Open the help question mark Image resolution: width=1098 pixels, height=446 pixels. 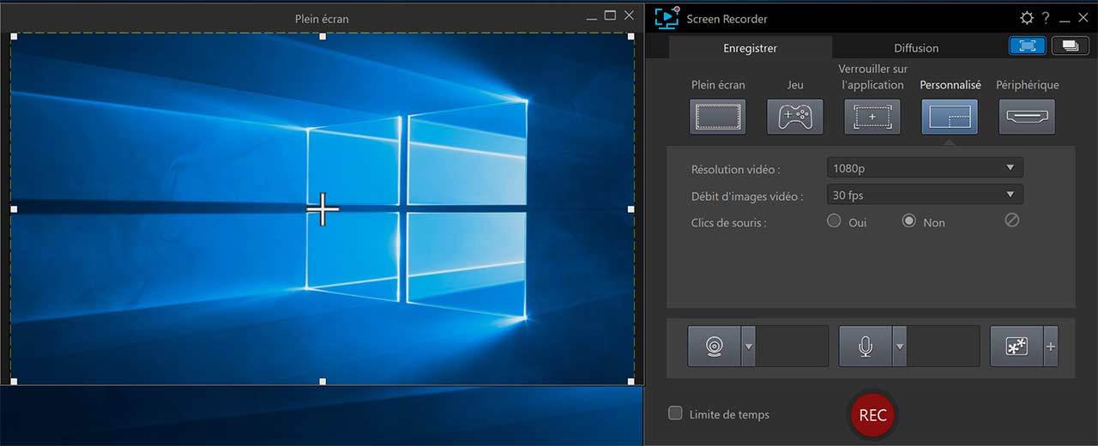1046,18
